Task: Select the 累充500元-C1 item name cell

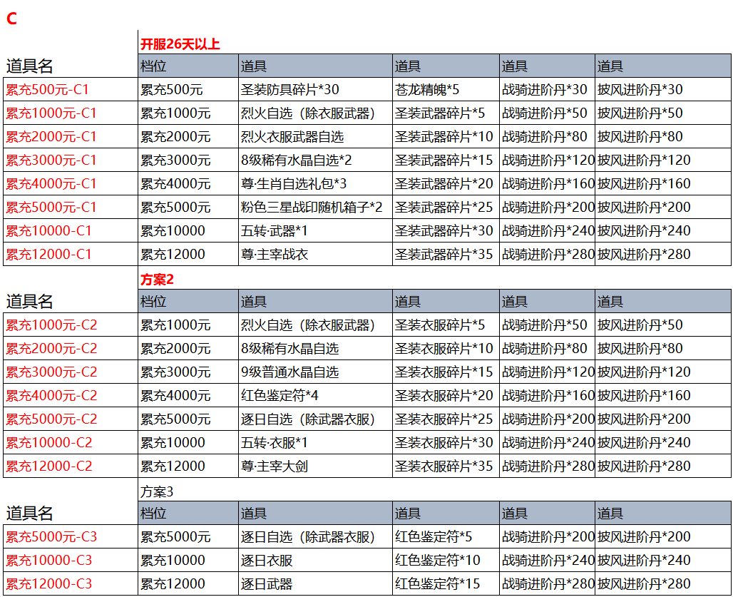Action: tap(47, 90)
